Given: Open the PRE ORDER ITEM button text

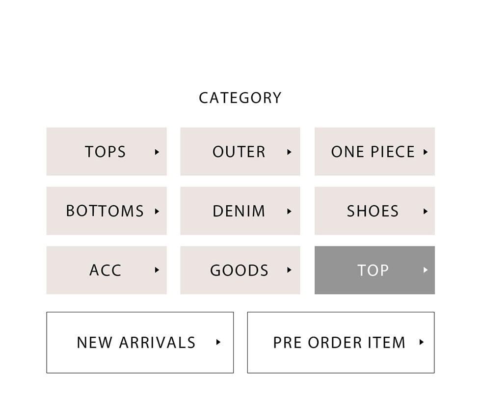Looking at the screenshot, I should tap(339, 343).
